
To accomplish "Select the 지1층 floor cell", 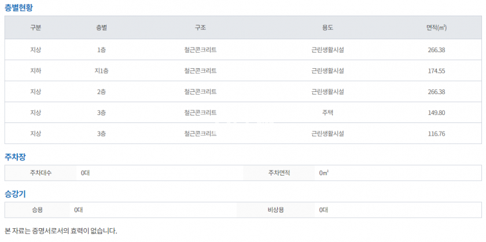I will click(102, 70).
